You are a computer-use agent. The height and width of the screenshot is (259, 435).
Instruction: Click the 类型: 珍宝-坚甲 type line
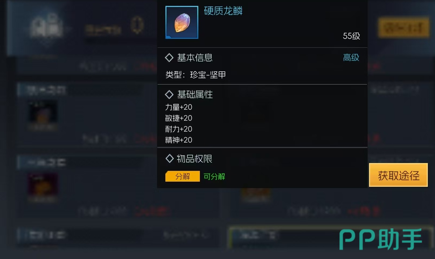click(x=196, y=75)
